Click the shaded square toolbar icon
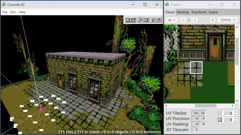241x135 pixels. pos(146,20)
